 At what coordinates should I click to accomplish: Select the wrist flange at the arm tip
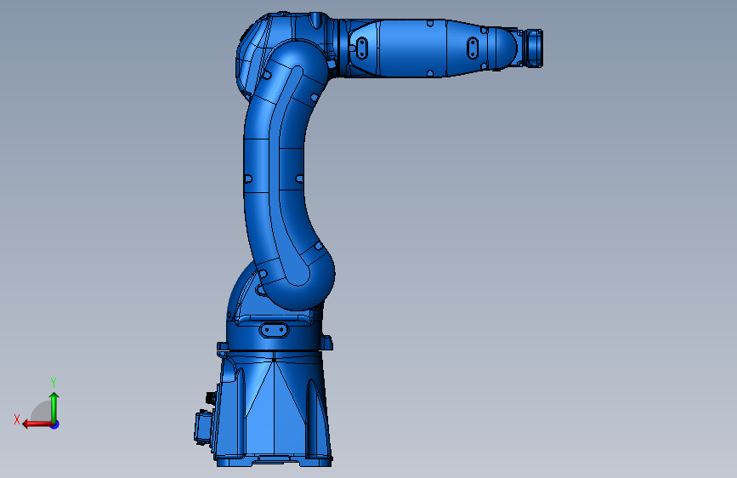click(x=534, y=48)
